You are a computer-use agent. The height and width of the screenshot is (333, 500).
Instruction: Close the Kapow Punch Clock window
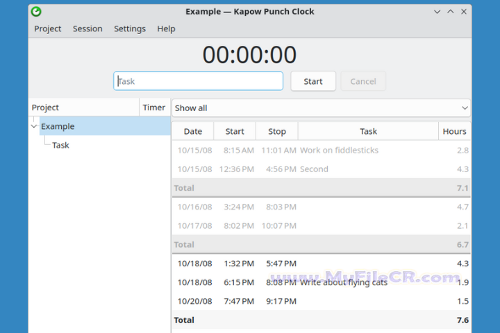pos(464,12)
